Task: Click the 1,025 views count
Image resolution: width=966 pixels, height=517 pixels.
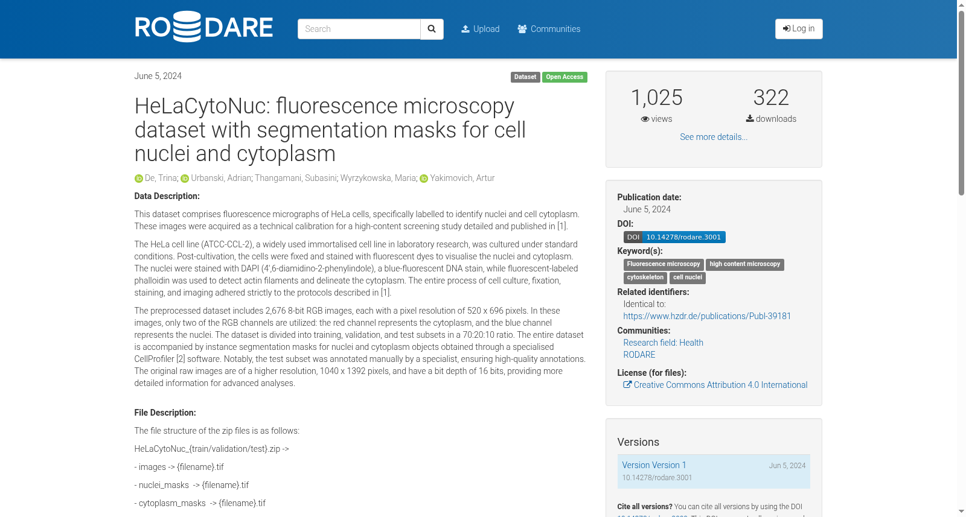Action: point(656,98)
